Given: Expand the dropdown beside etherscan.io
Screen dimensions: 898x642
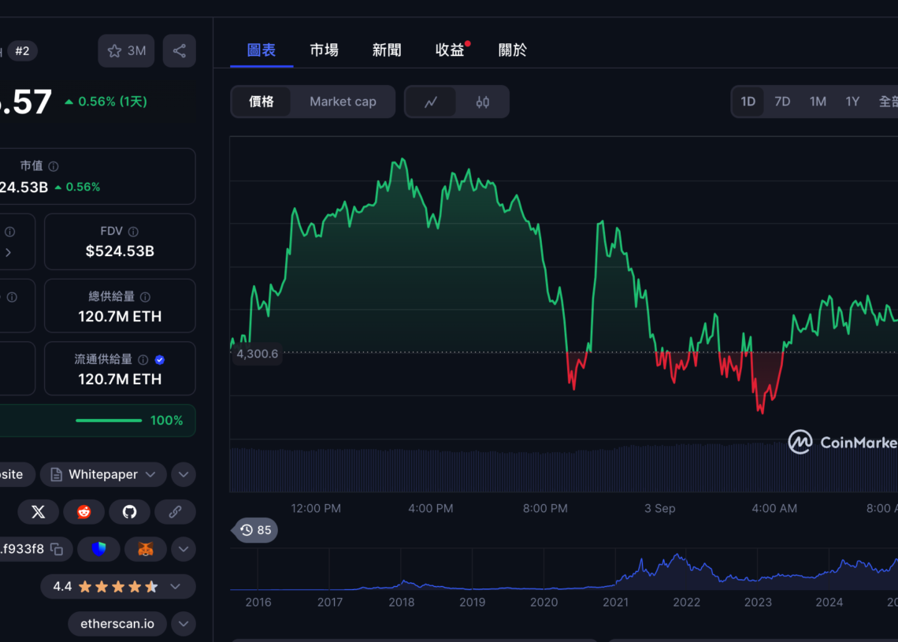Looking at the screenshot, I should click(183, 623).
